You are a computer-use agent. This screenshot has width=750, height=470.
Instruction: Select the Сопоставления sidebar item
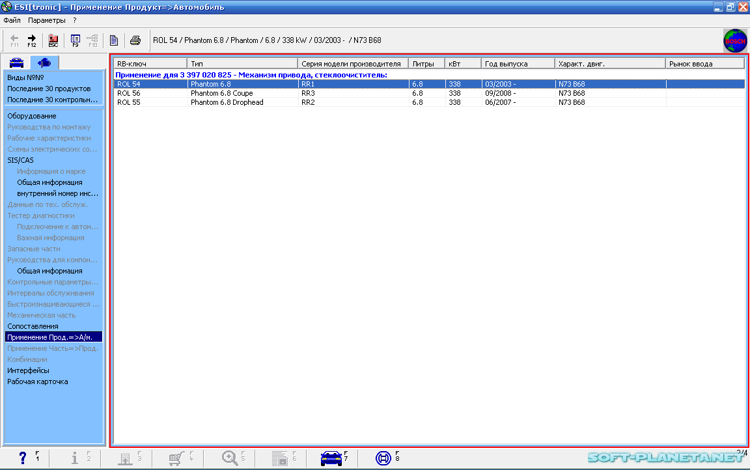[33, 326]
